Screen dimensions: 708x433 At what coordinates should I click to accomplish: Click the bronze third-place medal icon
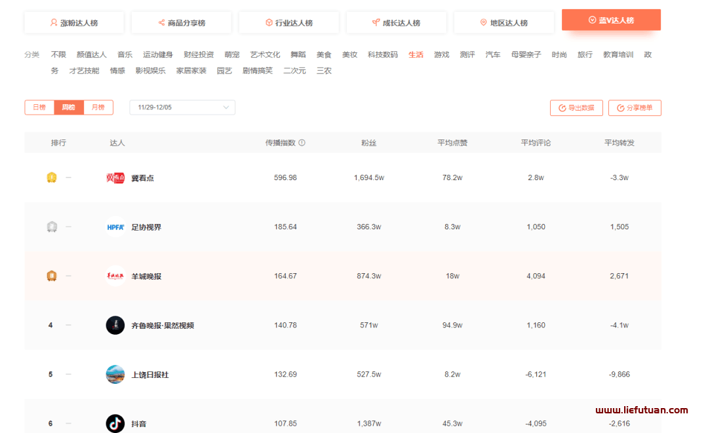coord(52,276)
